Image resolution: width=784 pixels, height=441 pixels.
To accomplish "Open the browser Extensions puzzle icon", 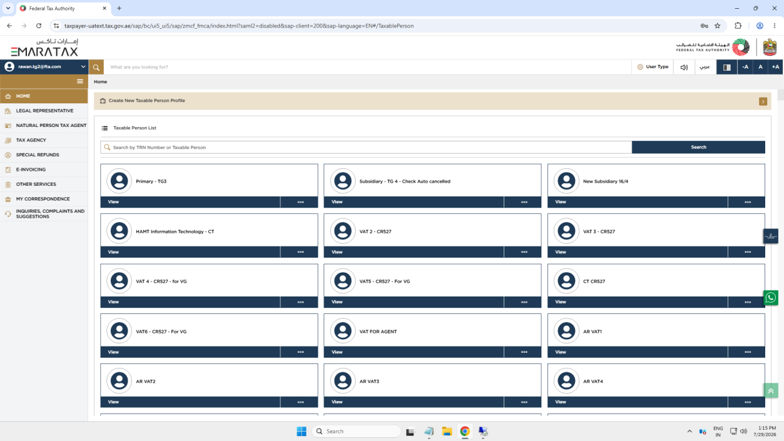I will click(738, 26).
